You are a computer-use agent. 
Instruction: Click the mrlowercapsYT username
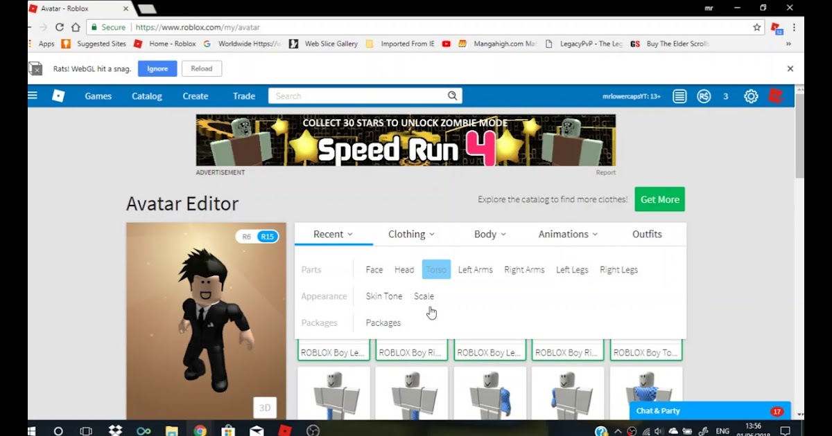pos(632,96)
